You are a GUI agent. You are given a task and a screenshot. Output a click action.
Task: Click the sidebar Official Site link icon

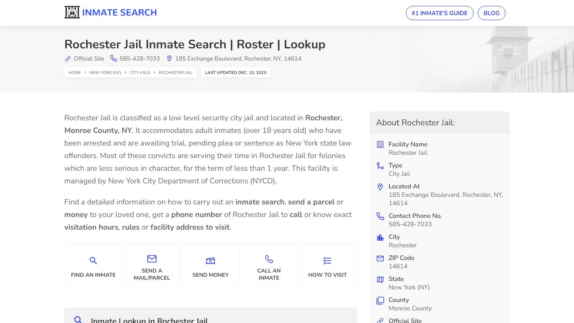[380, 320]
